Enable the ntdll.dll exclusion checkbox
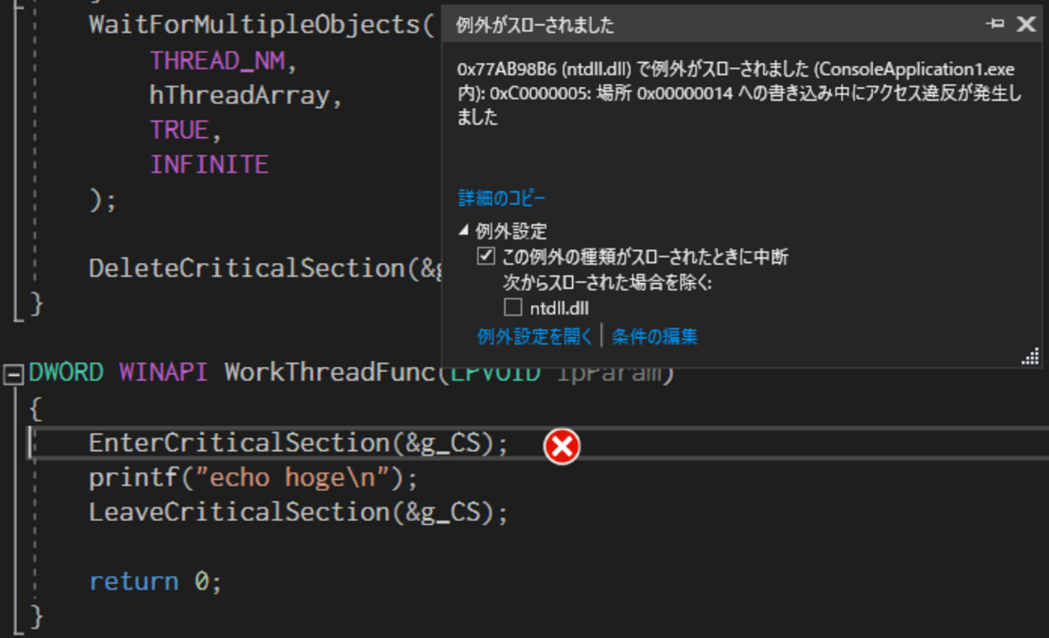This screenshot has height=638, width=1049. [x=513, y=307]
